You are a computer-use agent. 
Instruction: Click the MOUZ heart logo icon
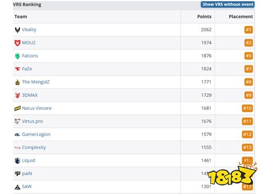pyautogui.click(x=17, y=43)
